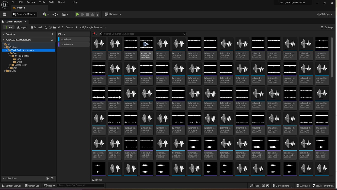Add a new collection with the plus icon
Viewport: 337px width, 190px height.
[x=47, y=178]
